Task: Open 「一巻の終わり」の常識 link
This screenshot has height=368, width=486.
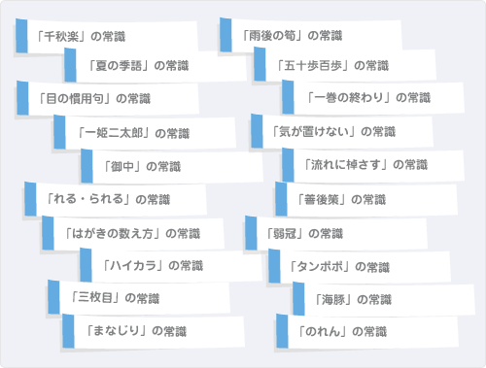Action: (373, 97)
